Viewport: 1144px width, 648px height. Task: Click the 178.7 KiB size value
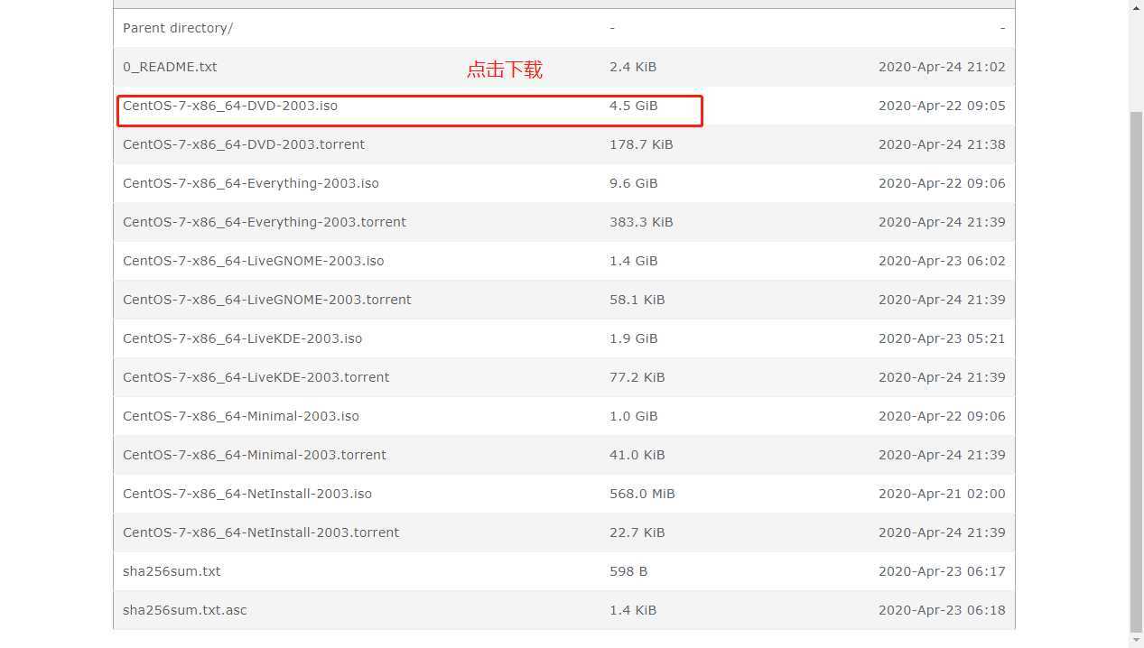[x=641, y=144]
